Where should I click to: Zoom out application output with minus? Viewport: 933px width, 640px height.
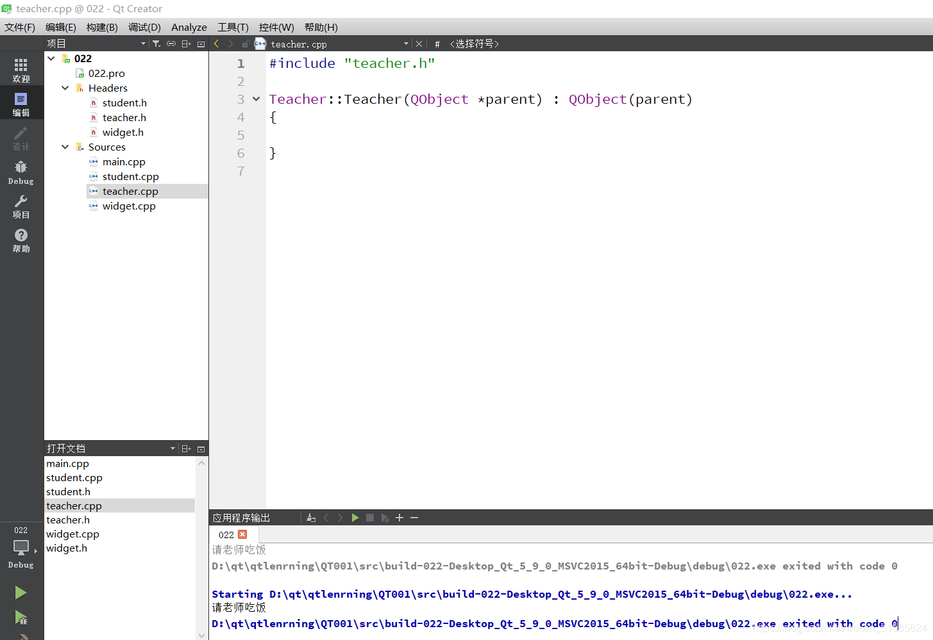pos(414,518)
